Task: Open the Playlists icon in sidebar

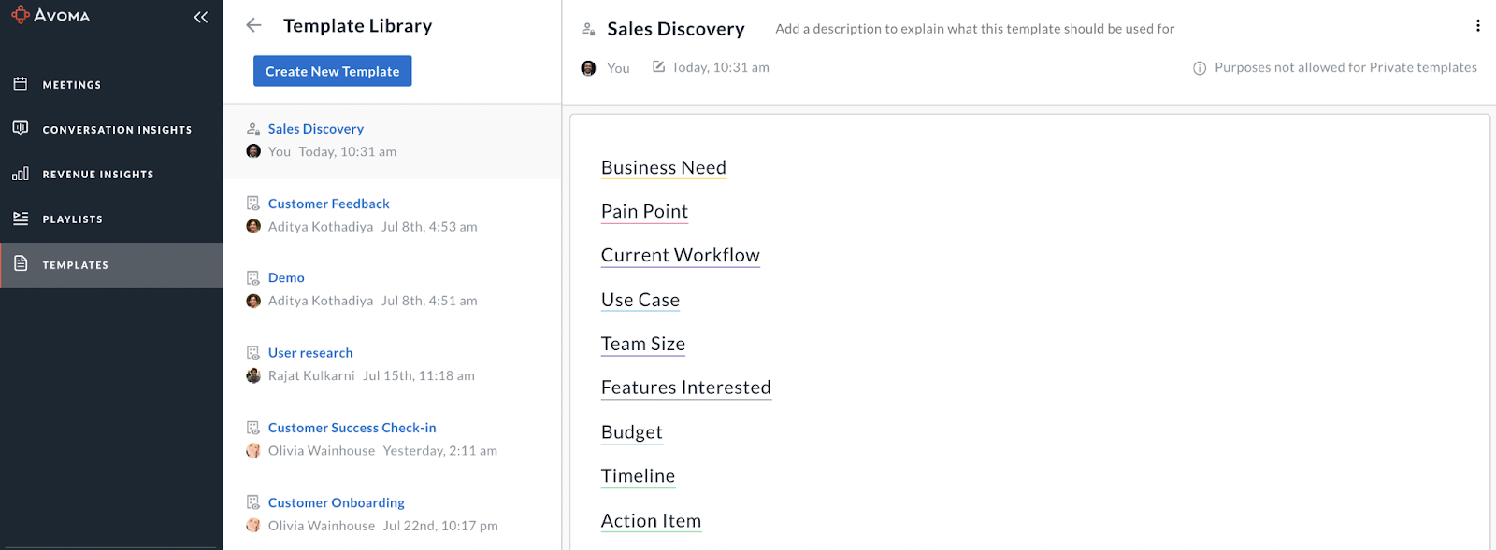Action: click(x=21, y=219)
